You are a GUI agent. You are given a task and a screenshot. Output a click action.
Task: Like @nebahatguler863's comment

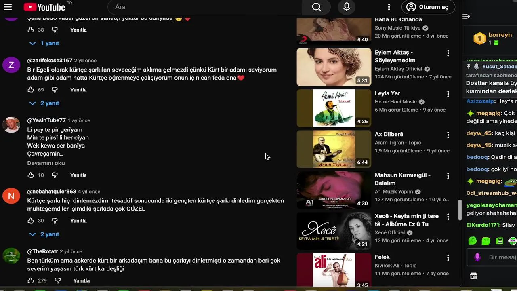[x=31, y=221]
